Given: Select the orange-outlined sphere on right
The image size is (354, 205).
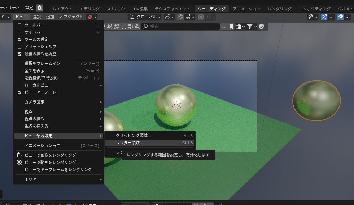Looking at the screenshot, I should 316,100.
